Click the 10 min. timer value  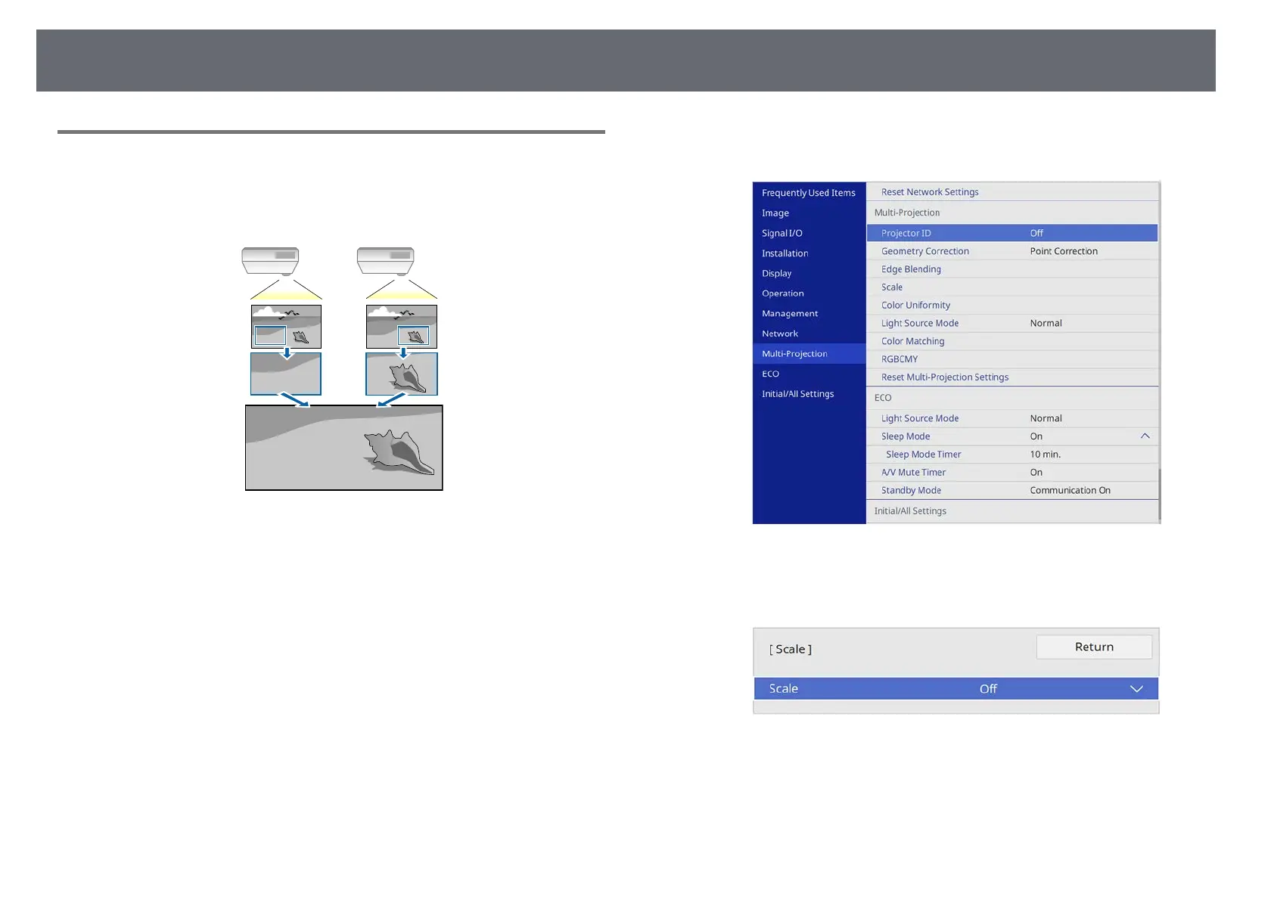pos(1046,455)
